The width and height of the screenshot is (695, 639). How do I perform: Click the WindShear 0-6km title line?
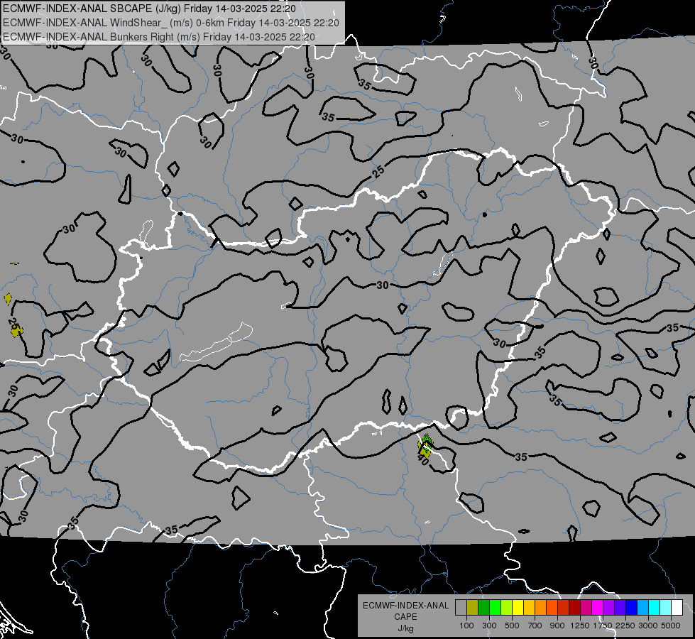coord(170,23)
